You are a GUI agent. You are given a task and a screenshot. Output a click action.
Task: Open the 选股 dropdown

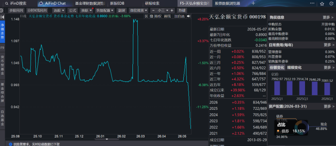point(59,10)
